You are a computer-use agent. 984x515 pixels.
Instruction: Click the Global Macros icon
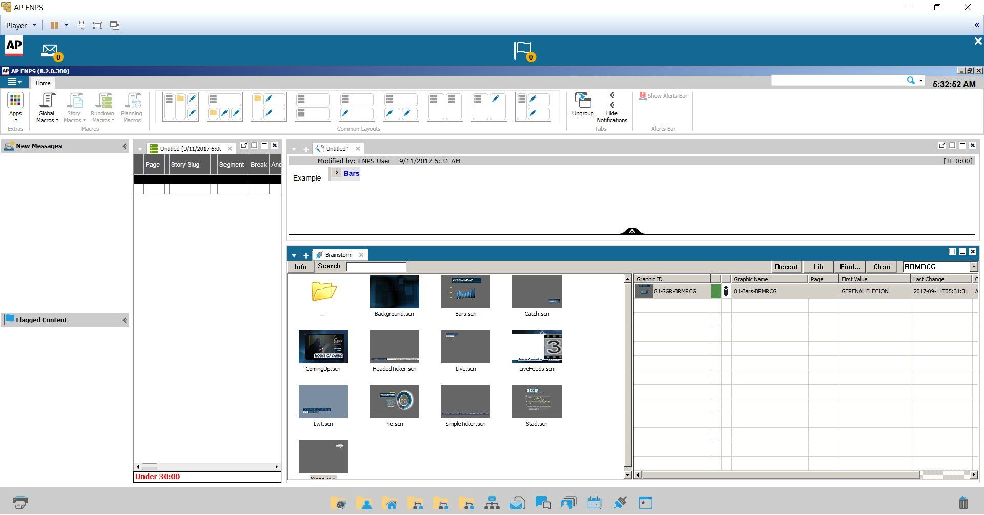pos(47,101)
